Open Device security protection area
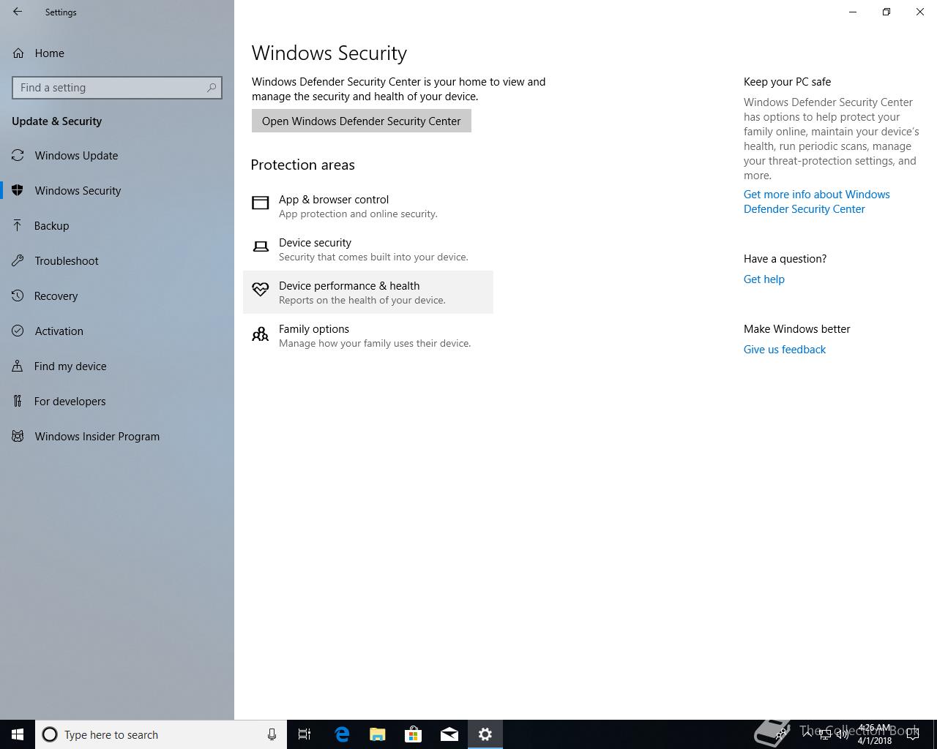 (368, 249)
